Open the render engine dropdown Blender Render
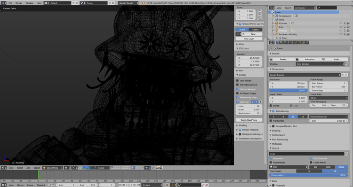Viewport: 353px width, 187px height. coord(128,3)
